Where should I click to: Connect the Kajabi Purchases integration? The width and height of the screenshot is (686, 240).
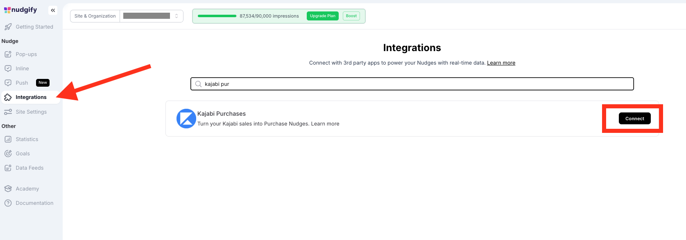pyautogui.click(x=634, y=119)
